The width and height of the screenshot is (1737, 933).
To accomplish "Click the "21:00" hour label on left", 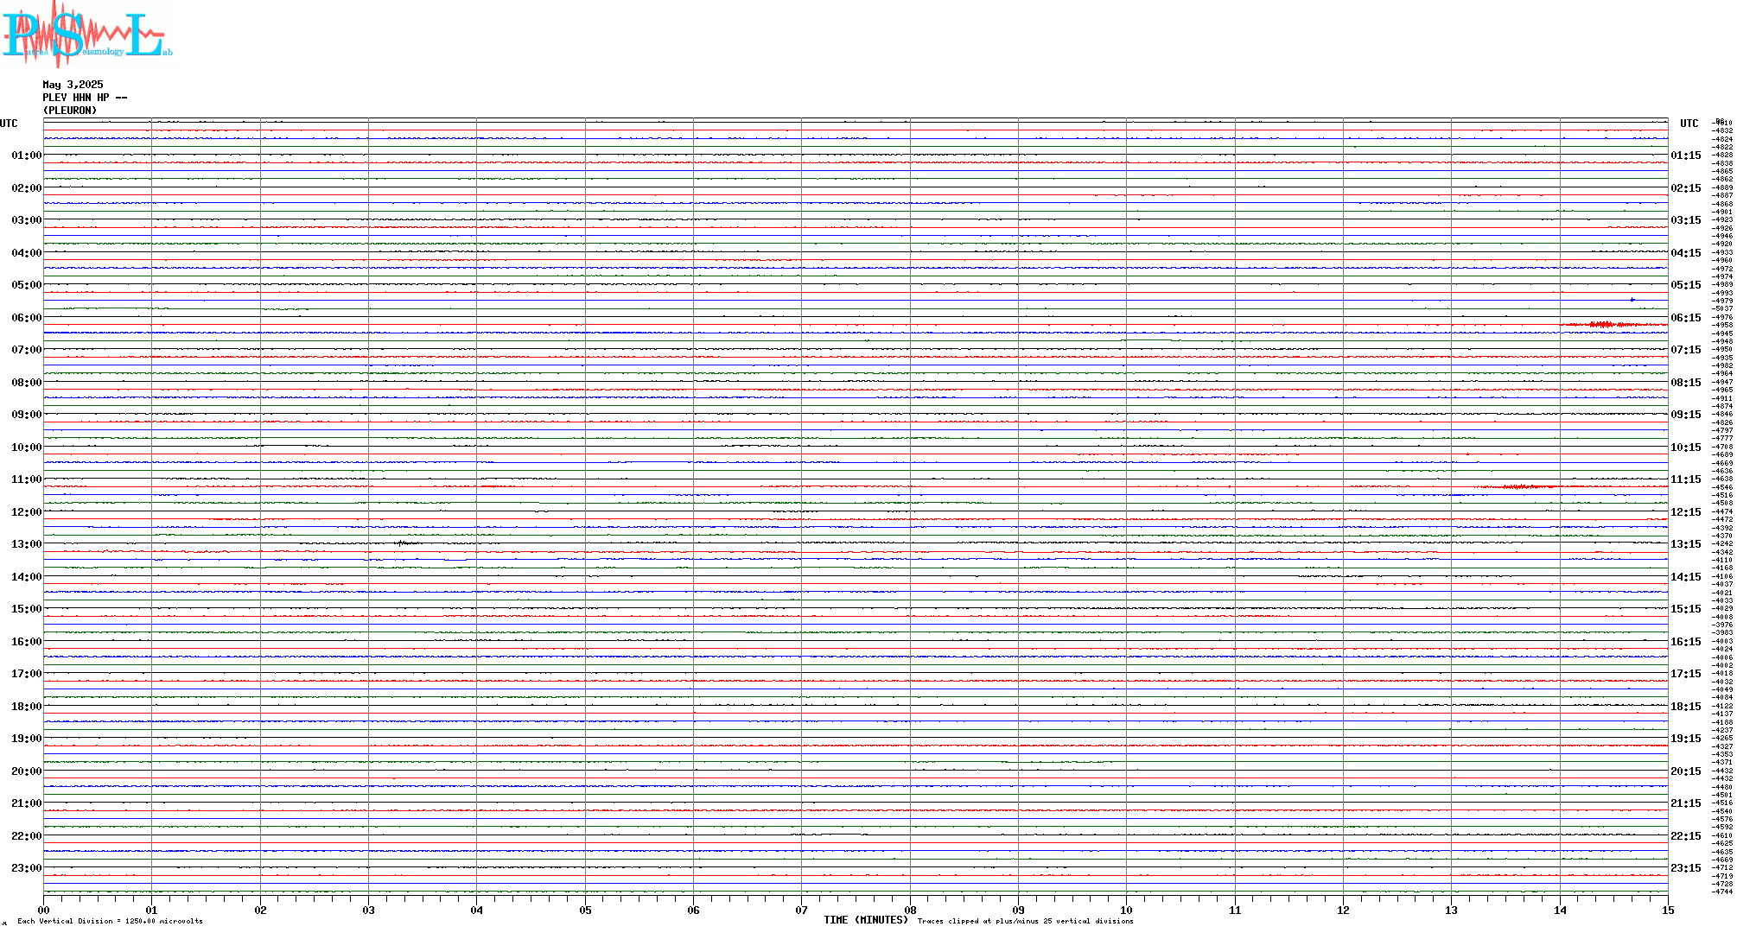I will pyautogui.click(x=26, y=803).
